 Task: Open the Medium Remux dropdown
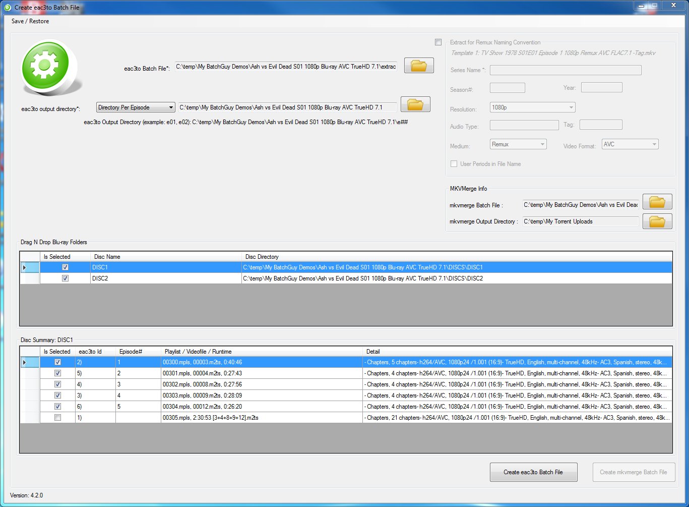pos(518,144)
